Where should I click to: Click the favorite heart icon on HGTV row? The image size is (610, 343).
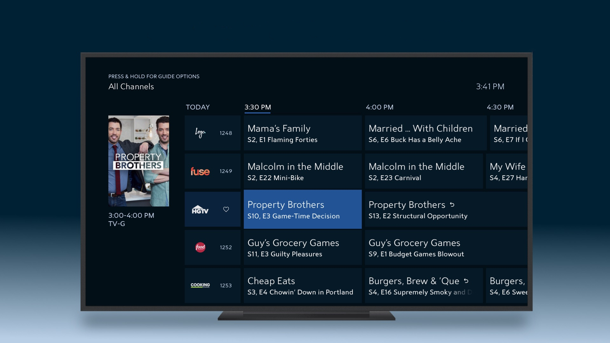click(226, 209)
